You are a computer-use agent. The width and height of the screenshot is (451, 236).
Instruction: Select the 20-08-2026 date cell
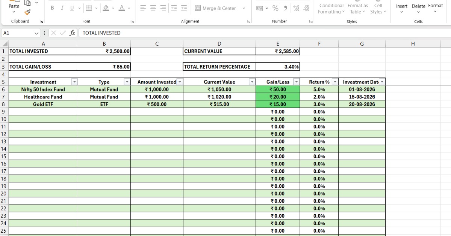pyautogui.click(x=362, y=104)
